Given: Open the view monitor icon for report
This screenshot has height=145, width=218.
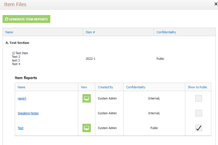Looking at the screenshot, I should click(x=87, y=98).
